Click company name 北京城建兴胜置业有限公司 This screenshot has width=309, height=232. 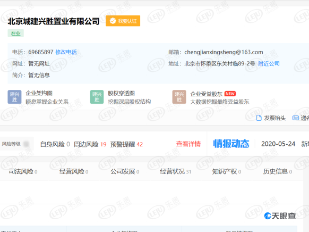(54, 21)
